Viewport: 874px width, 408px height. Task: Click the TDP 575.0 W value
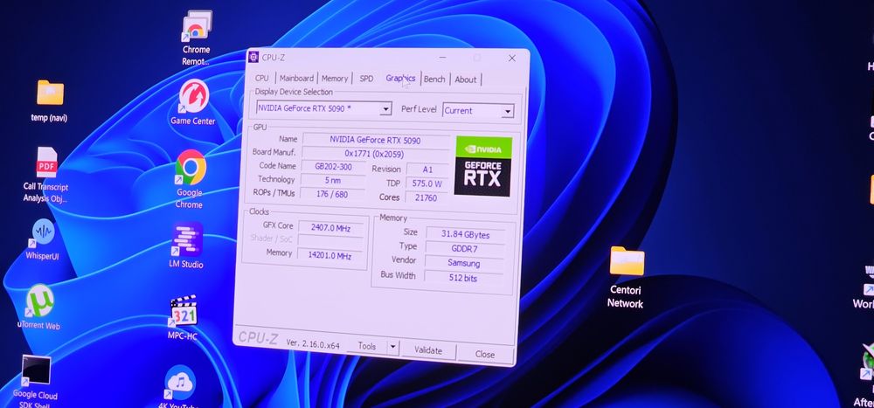click(x=427, y=183)
